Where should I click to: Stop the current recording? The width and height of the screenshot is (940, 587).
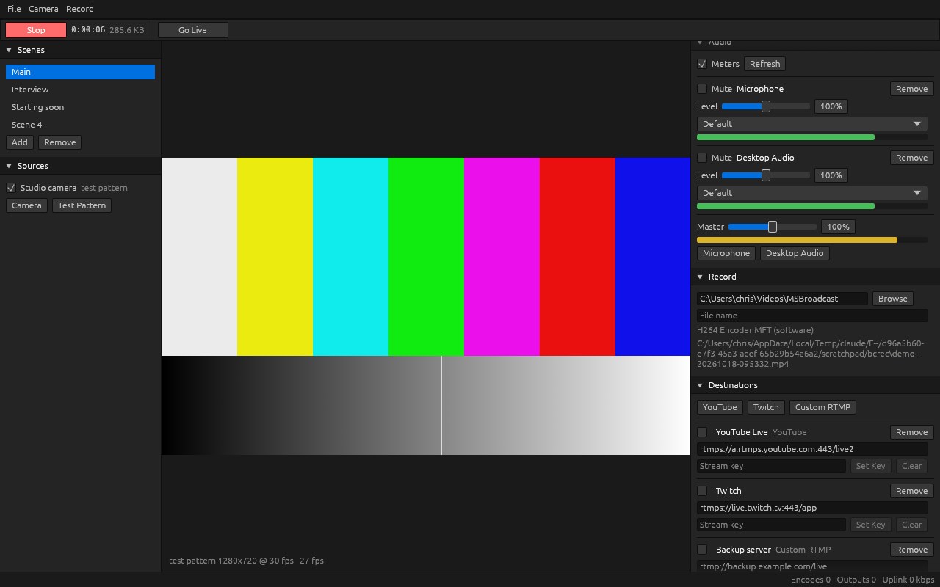[x=36, y=30]
